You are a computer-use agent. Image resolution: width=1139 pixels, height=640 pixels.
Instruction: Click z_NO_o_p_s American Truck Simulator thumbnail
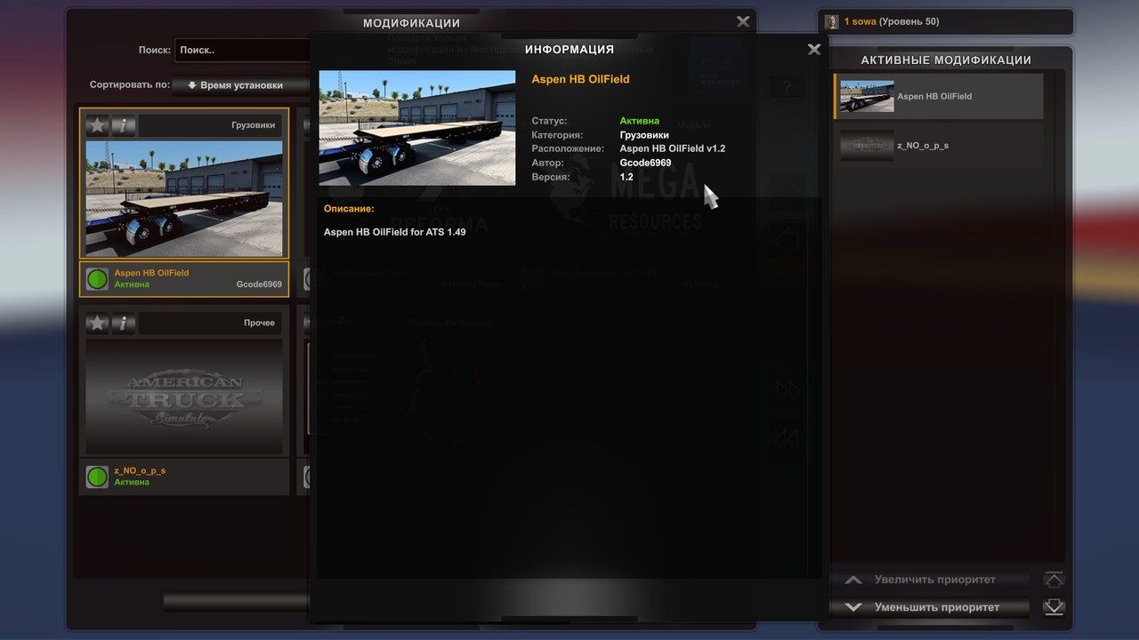pyautogui.click(x=184, y=396)
